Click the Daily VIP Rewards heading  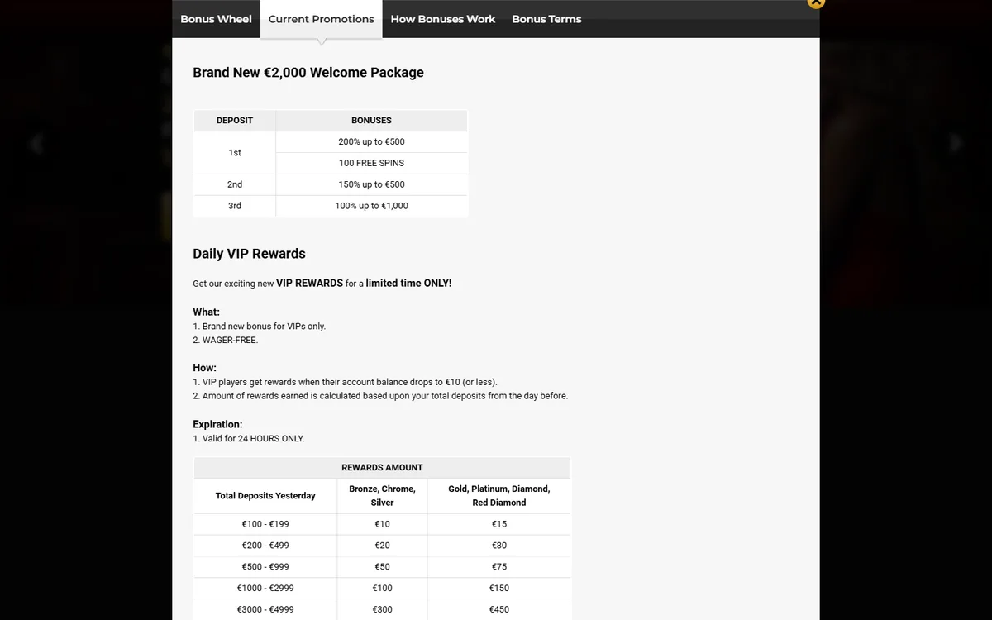tap(249, 254)
